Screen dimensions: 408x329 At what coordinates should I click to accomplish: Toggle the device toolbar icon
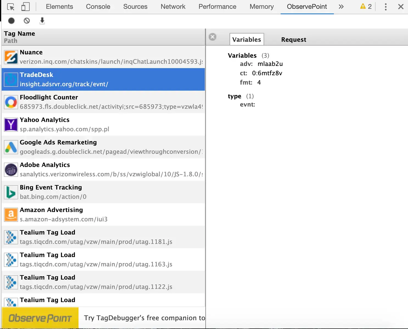(25, 7)
